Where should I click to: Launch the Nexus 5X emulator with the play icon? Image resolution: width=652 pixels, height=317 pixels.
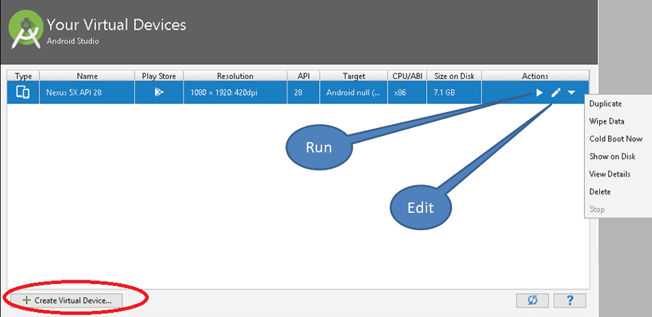pyautogui.click(x=539, y=93)
